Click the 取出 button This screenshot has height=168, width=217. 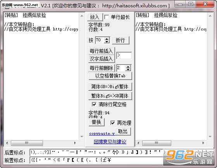point(123,131)
